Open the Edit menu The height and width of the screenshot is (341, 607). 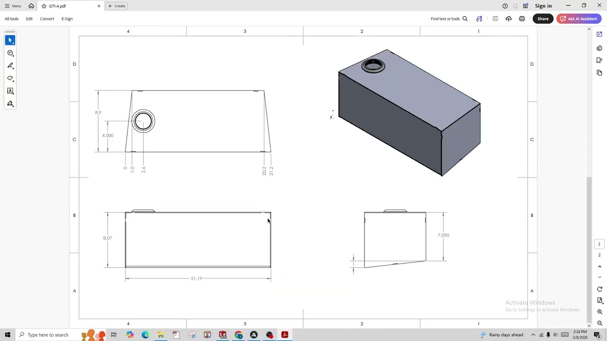coord(29,18)
